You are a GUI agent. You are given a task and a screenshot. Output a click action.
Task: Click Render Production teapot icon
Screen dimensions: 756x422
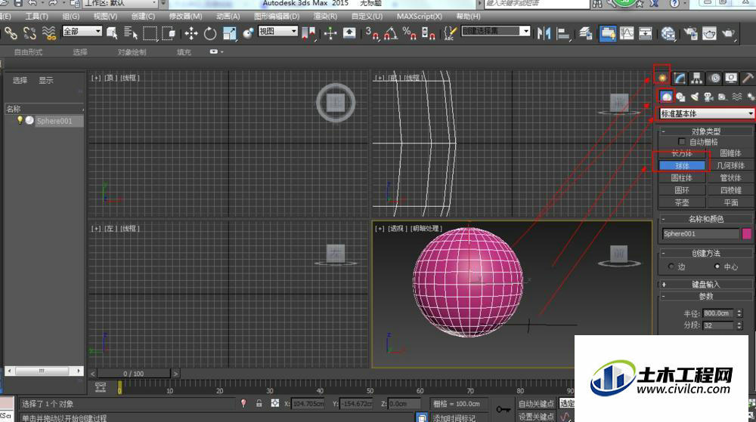(729, 33)
